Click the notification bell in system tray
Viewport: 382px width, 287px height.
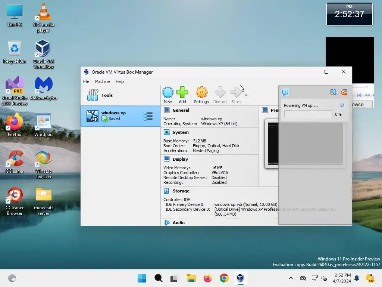pyautogui.click(x=357, y=278)
